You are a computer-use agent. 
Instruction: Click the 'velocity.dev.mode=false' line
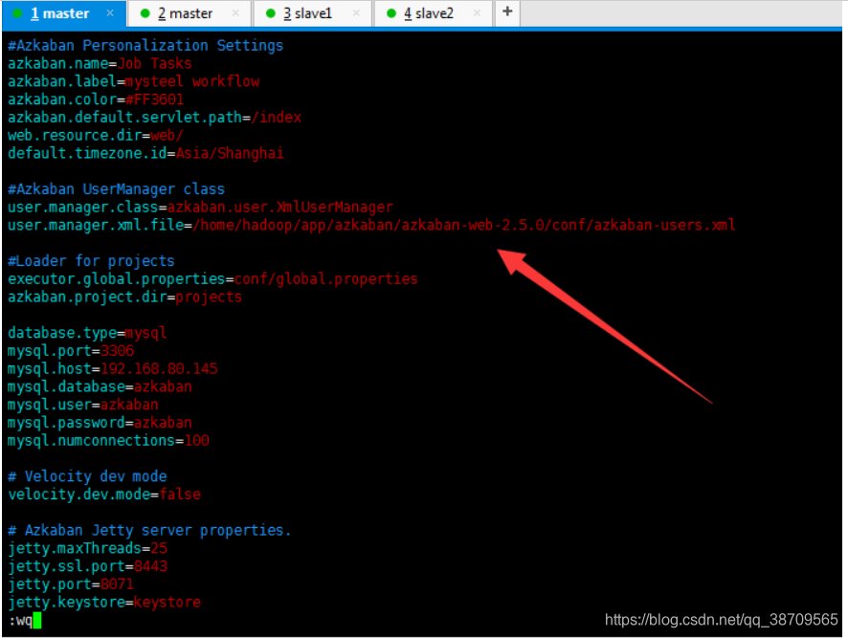point(104,495)
